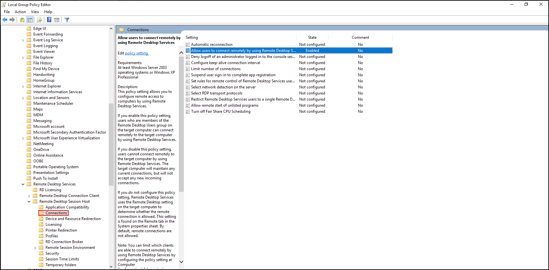Open Help via the blue question-mark icon
The image size is (549, 270).
click(x=49, y=20)
